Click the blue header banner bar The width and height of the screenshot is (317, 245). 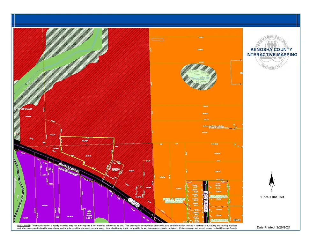156,20
